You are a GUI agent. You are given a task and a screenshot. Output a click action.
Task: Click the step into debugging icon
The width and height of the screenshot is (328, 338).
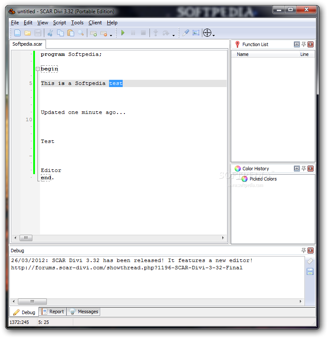pos(155,33)
